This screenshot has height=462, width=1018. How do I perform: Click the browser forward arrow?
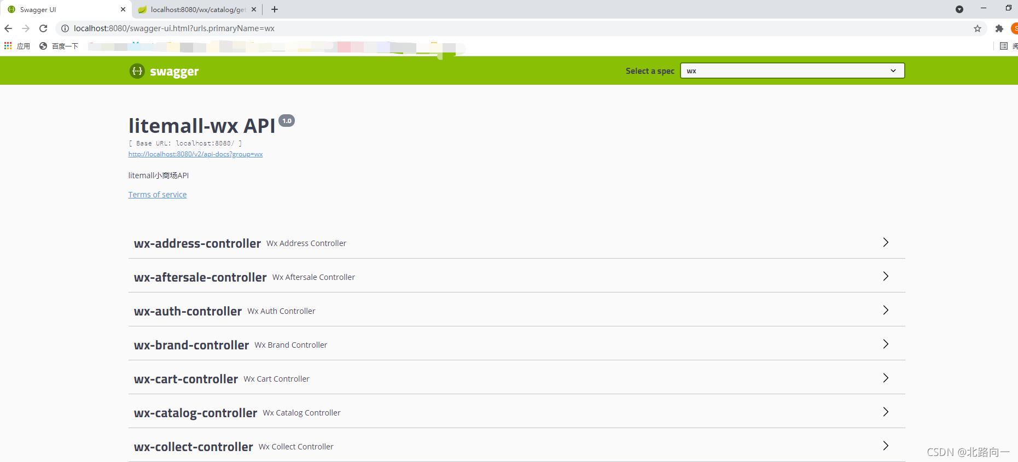coord(26,28)
